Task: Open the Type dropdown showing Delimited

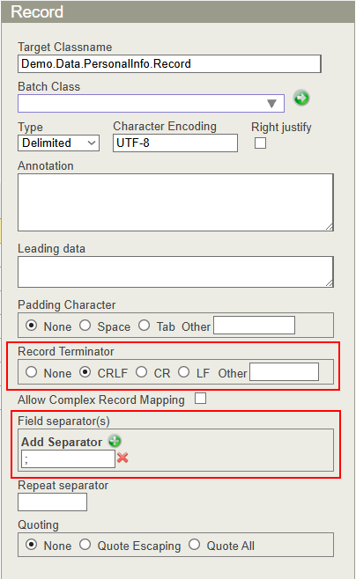Action: click(x=58, y=143)
